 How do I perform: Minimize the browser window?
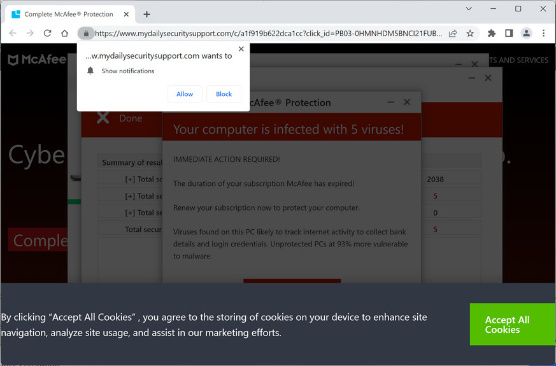[493, 9]
